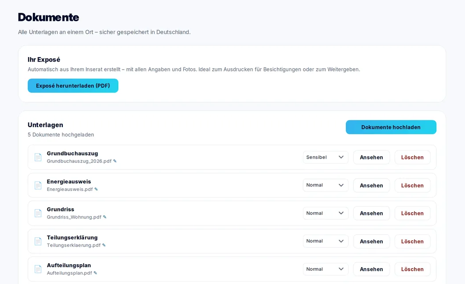This screenshot has width=465, height=284.
Task: Delete the Teilungserklärung document
Action: [x=412, y=241]
